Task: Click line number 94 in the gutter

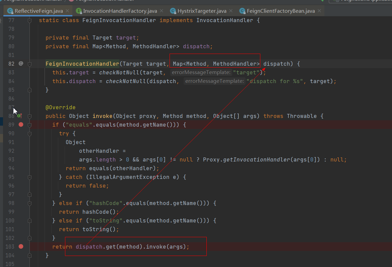Action: tap(11, 168)
